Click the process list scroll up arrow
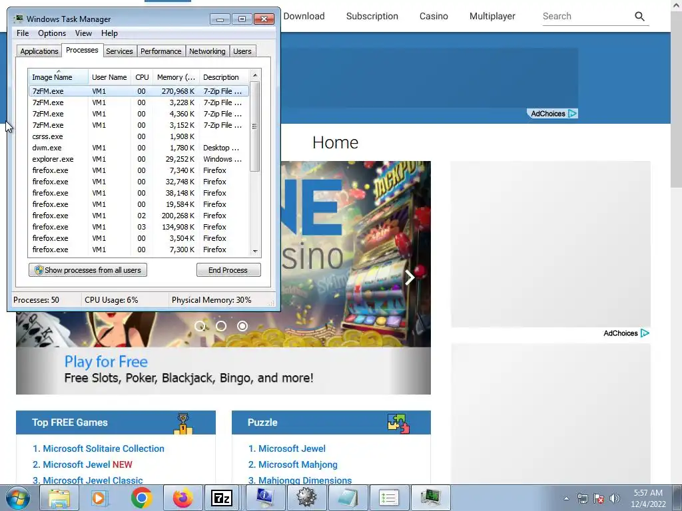Screen dimensions: 682x511 255,75
